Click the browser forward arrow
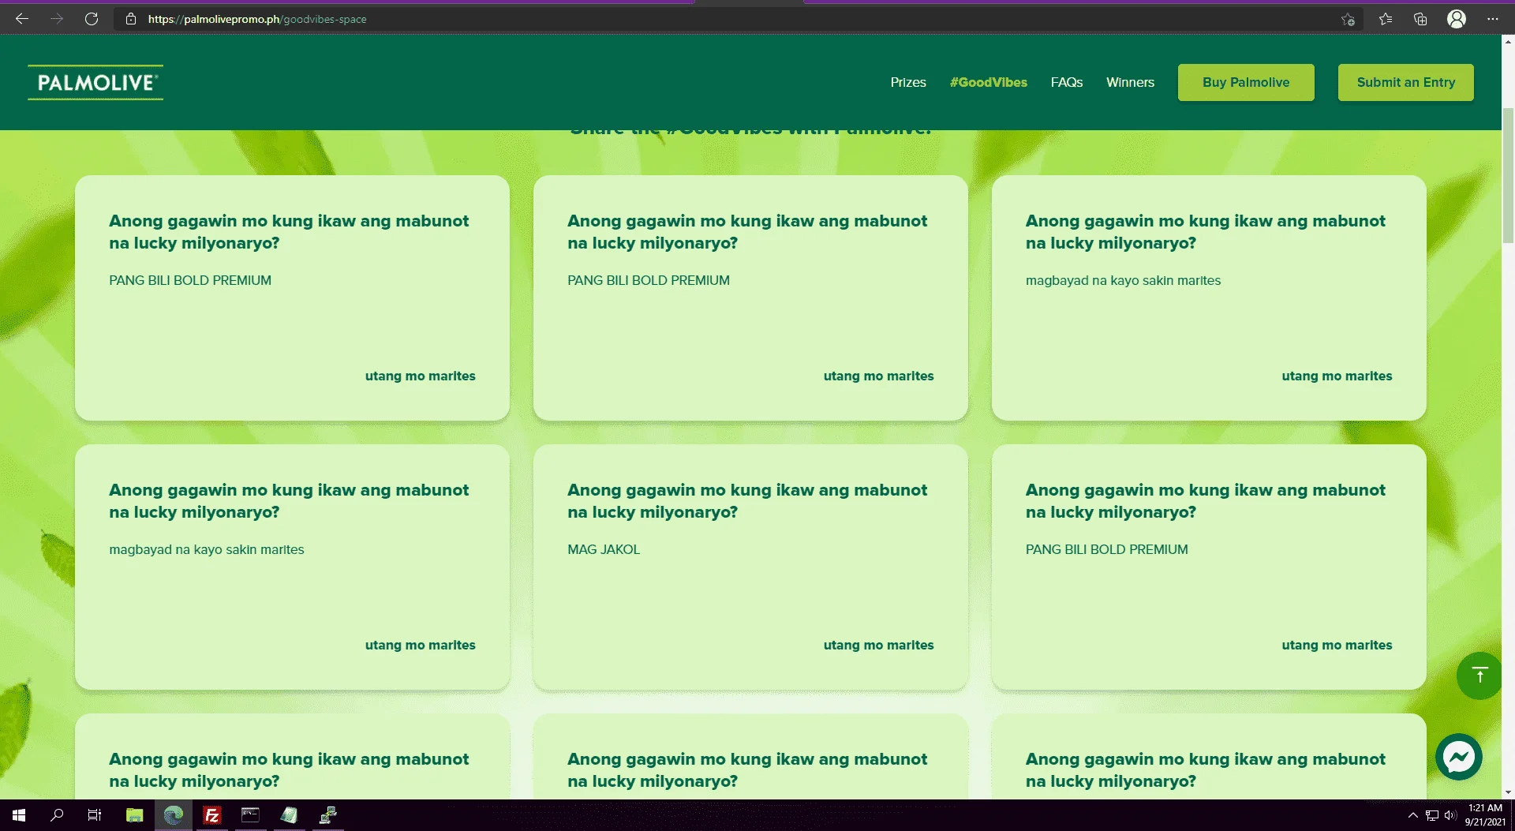The width and height of the screenshot is (1515, 831). 57,19
